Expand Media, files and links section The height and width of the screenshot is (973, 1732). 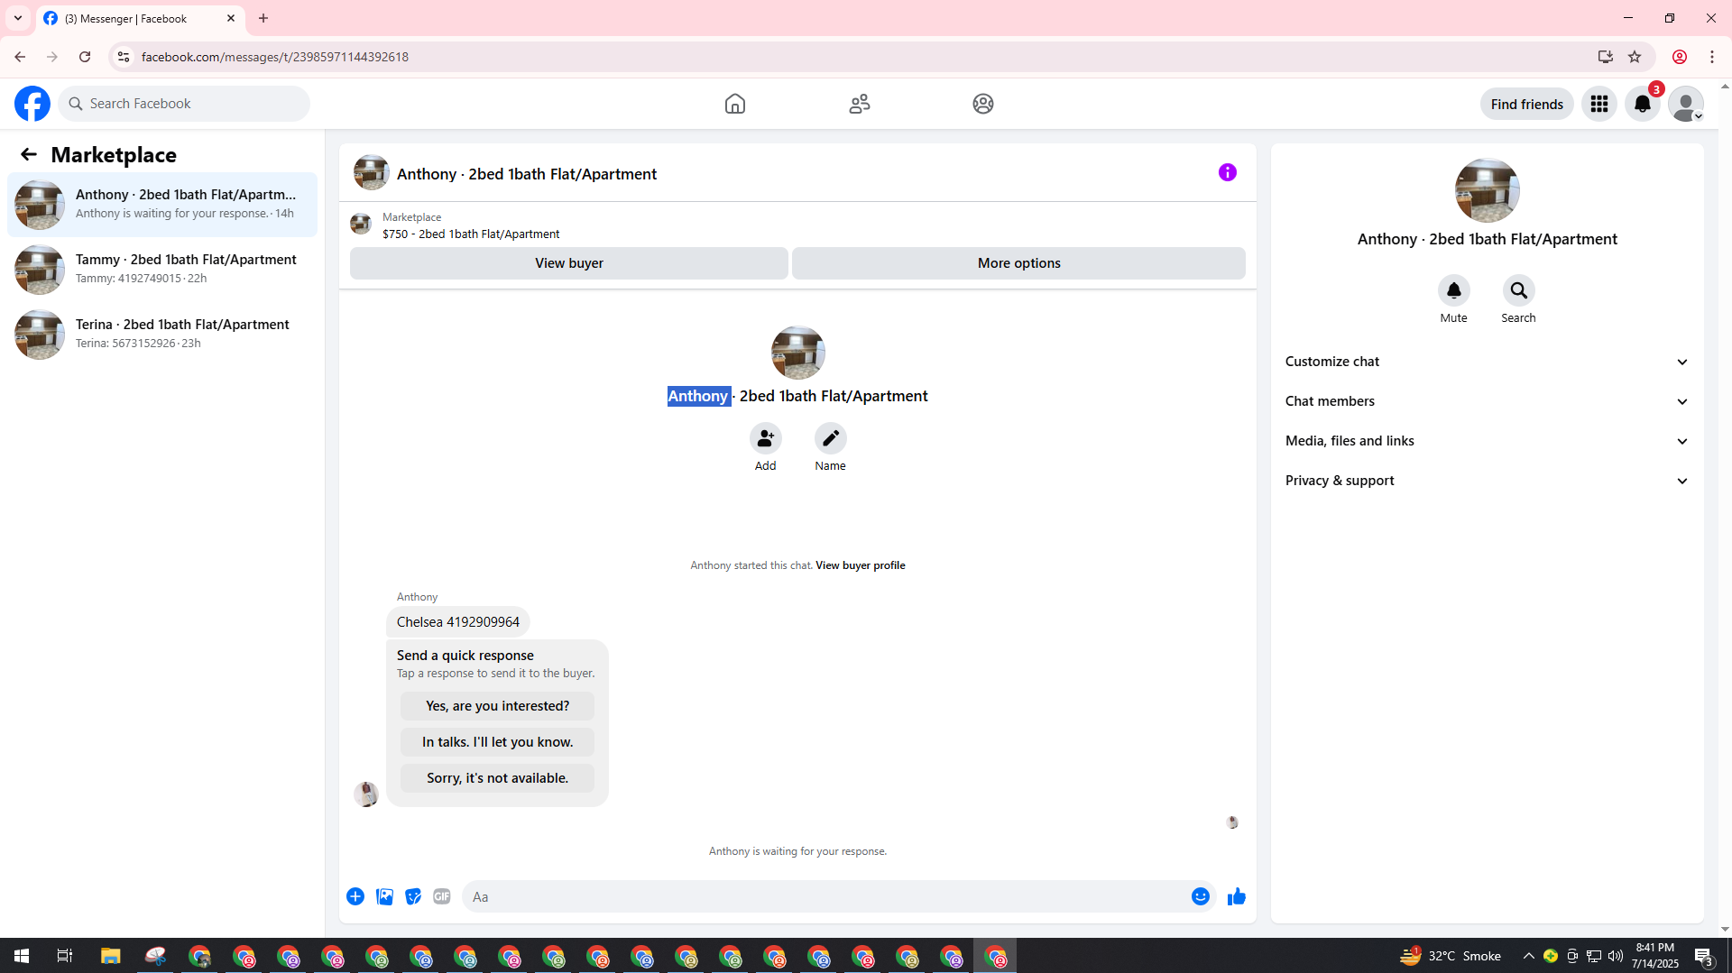tap(1487, 441)
